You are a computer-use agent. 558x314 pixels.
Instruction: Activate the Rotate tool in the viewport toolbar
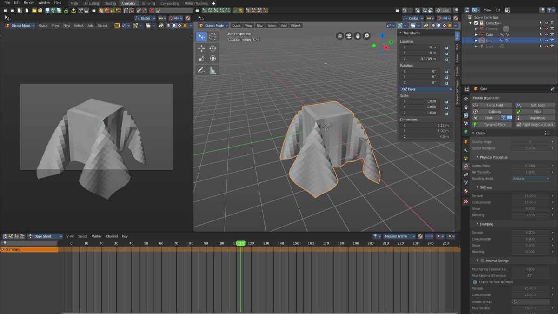tap(213, 48)
